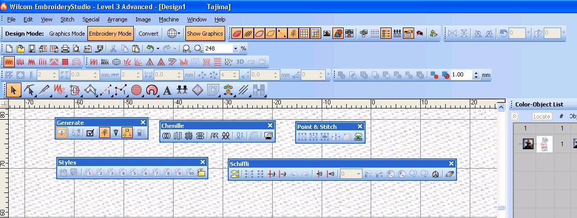577x218 pixels.
Task: Open the File menu
Action: (x=11, y=19)
